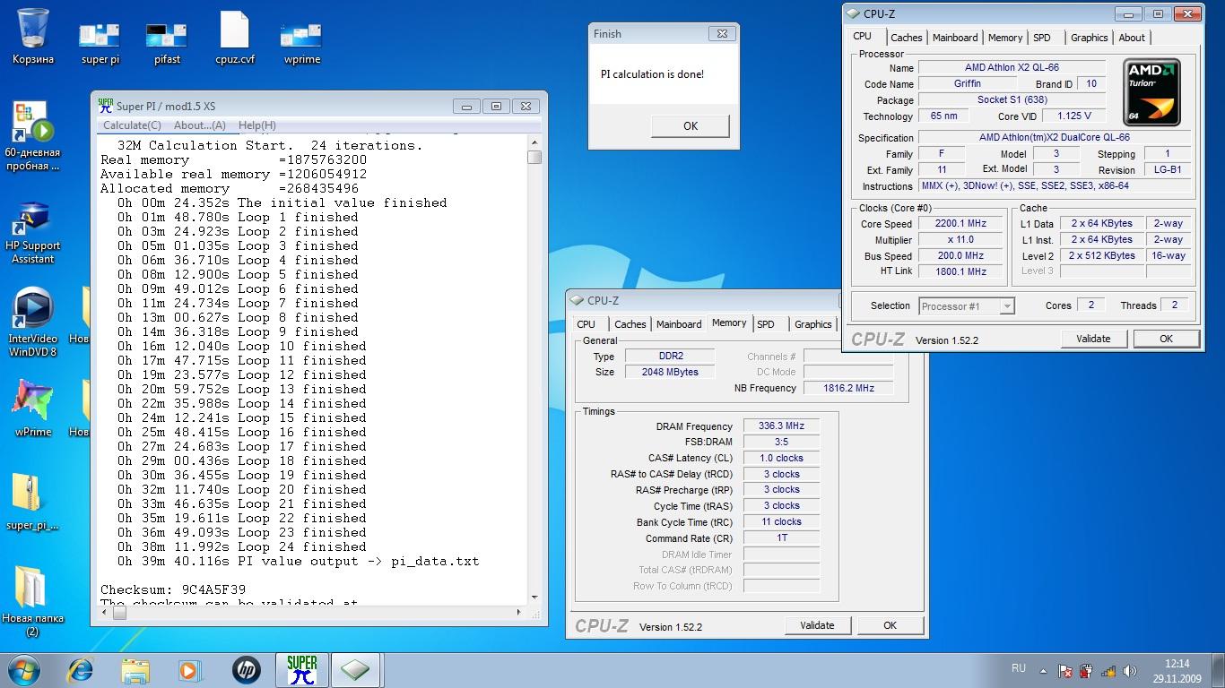Launch HP Support Assistant desktop icon

click(x=33, y=231)
